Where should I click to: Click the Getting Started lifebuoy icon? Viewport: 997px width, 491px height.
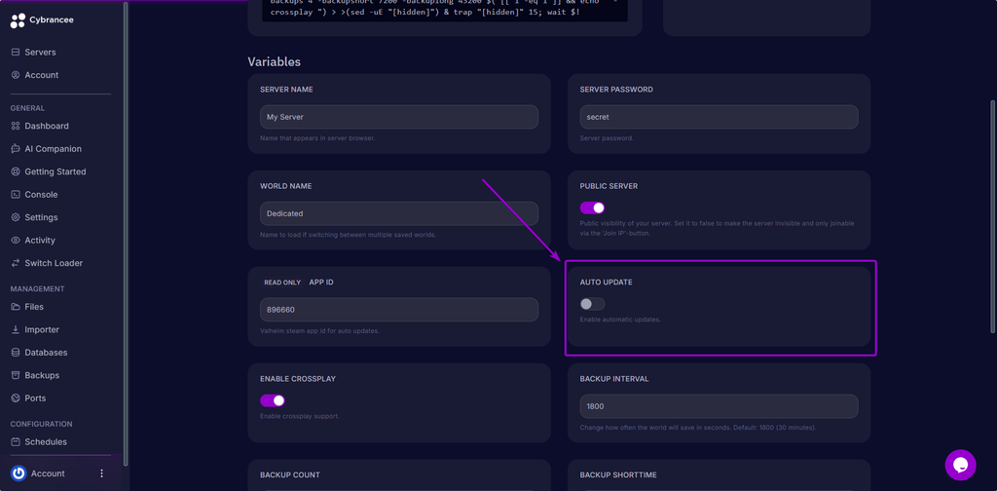[16, 171]
